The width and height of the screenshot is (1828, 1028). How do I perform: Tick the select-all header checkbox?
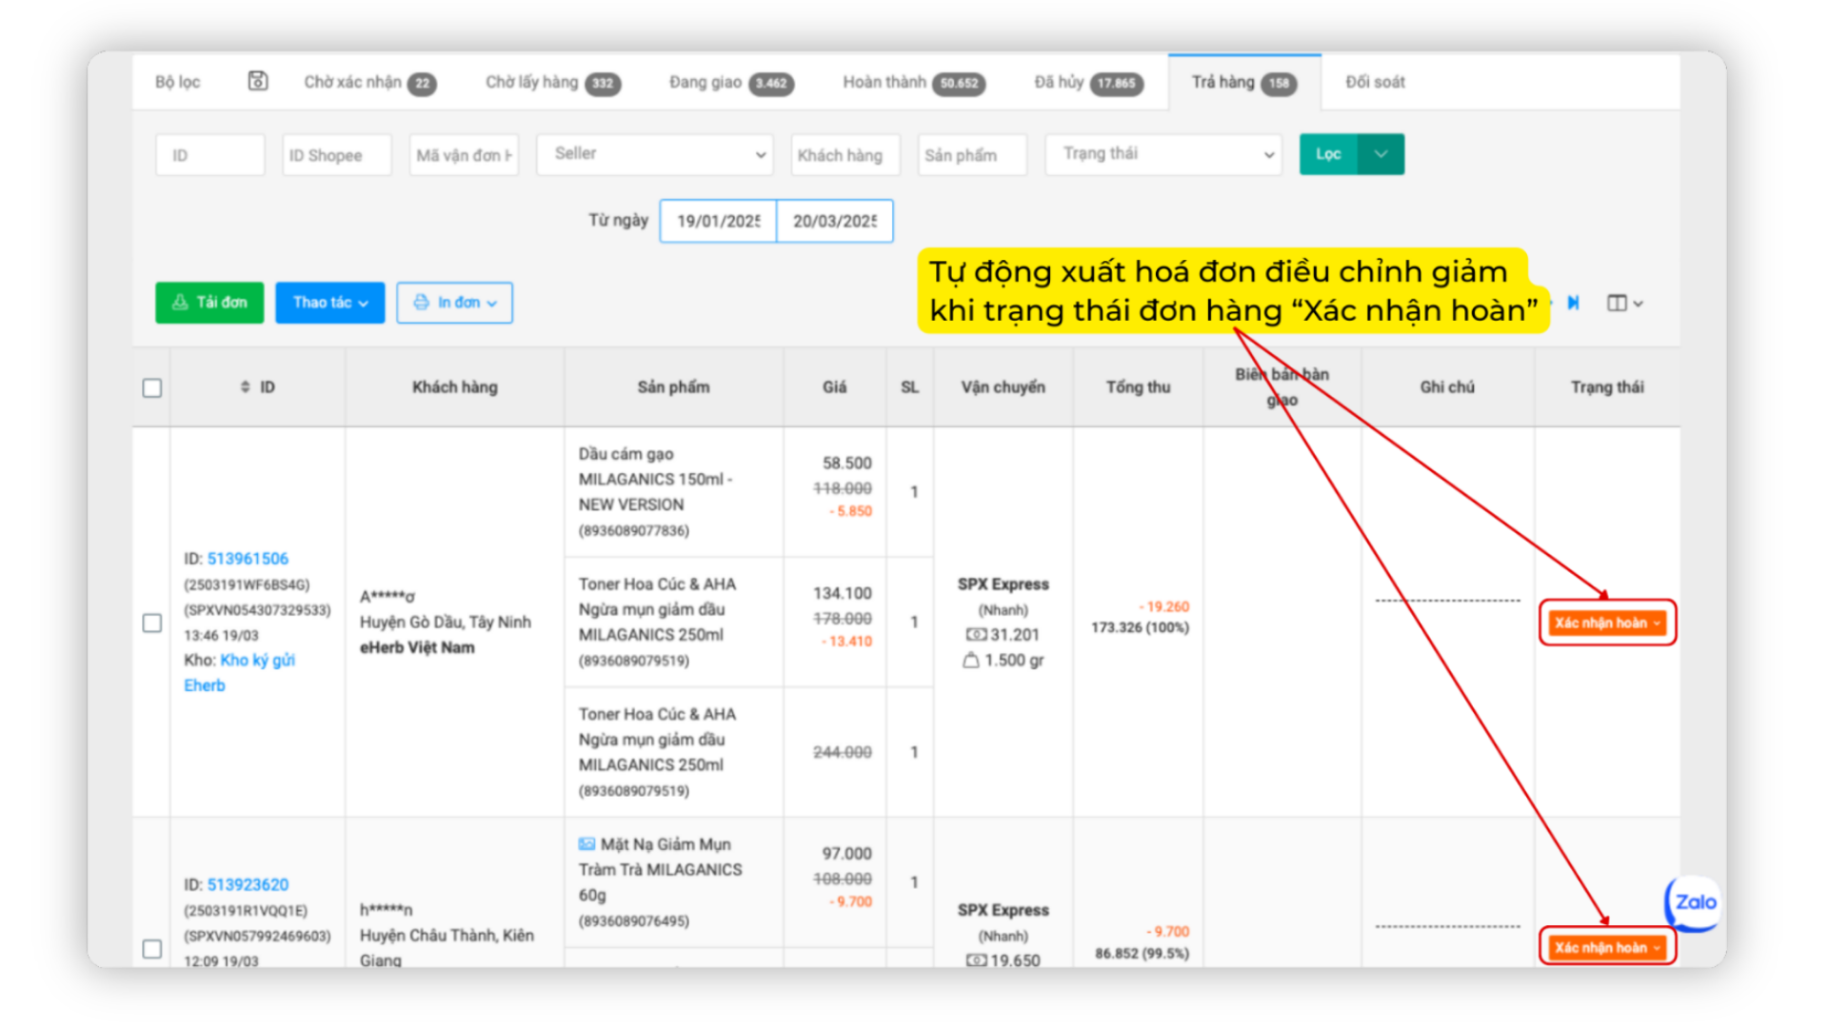152,387
